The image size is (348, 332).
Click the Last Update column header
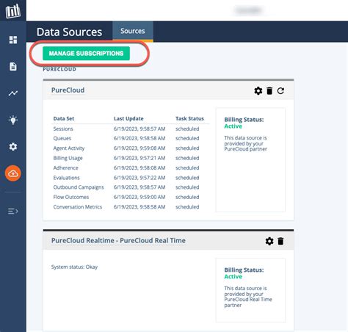128,118
